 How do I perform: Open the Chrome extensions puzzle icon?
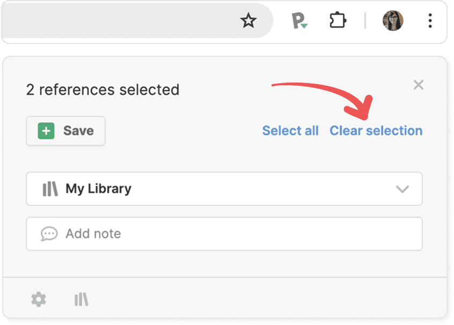pos(338,21)
